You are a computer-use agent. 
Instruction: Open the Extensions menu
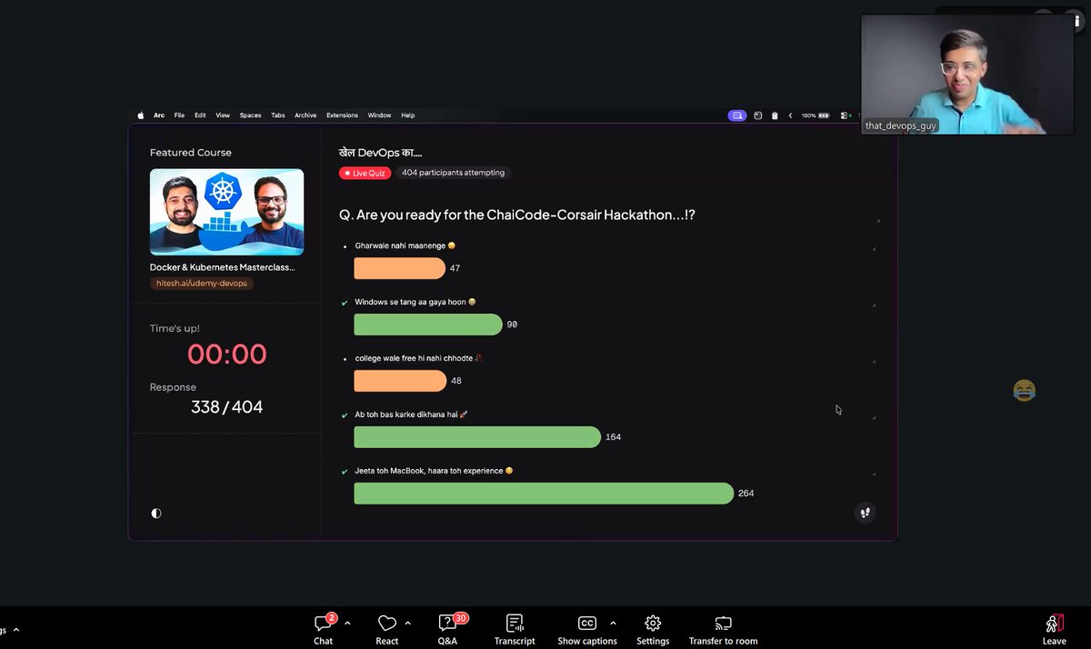(x=343, y=115)
